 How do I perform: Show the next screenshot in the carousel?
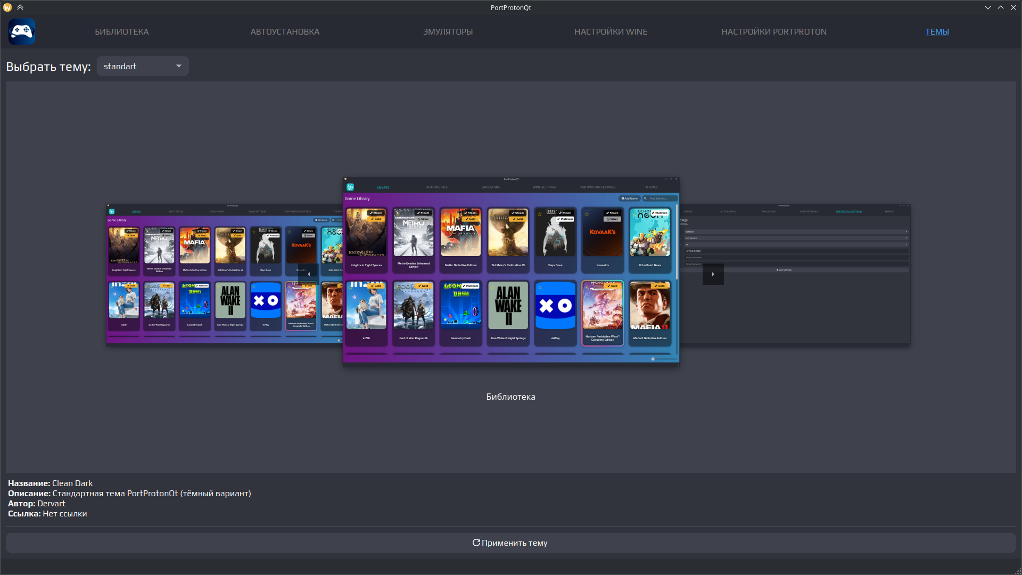point(713,274)
